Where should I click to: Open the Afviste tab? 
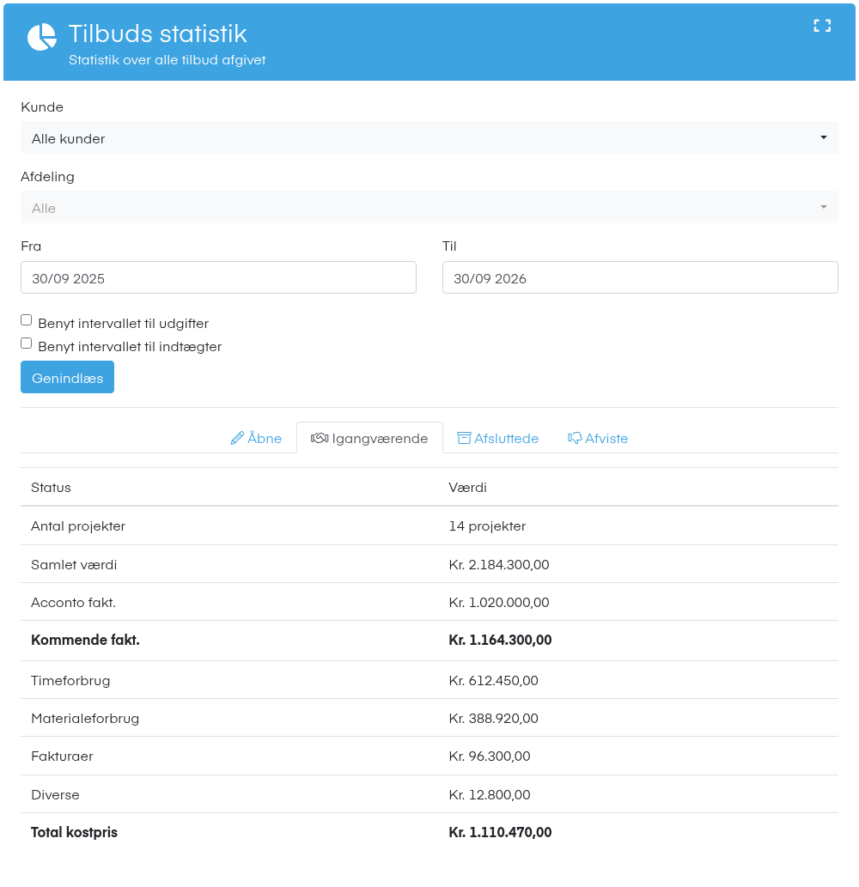tap(598, 438)
